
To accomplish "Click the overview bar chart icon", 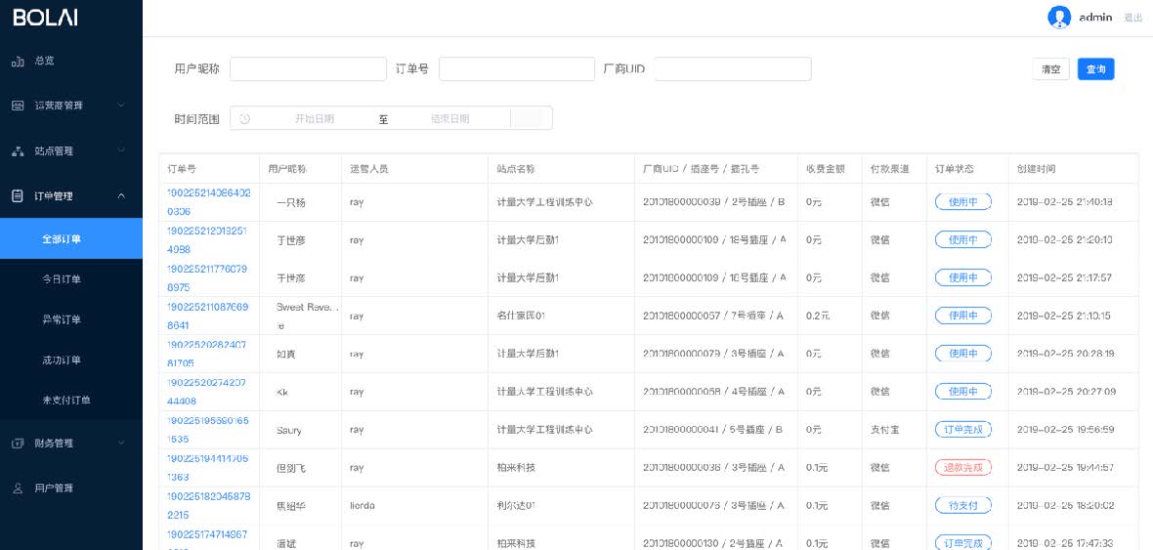I will coord(19,61).
